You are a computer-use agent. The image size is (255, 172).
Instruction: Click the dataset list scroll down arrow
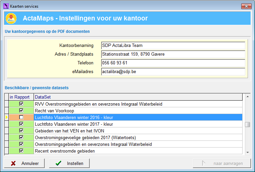(x=248, y=152)
